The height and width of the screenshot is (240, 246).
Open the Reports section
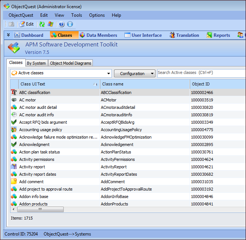point(218,35)
